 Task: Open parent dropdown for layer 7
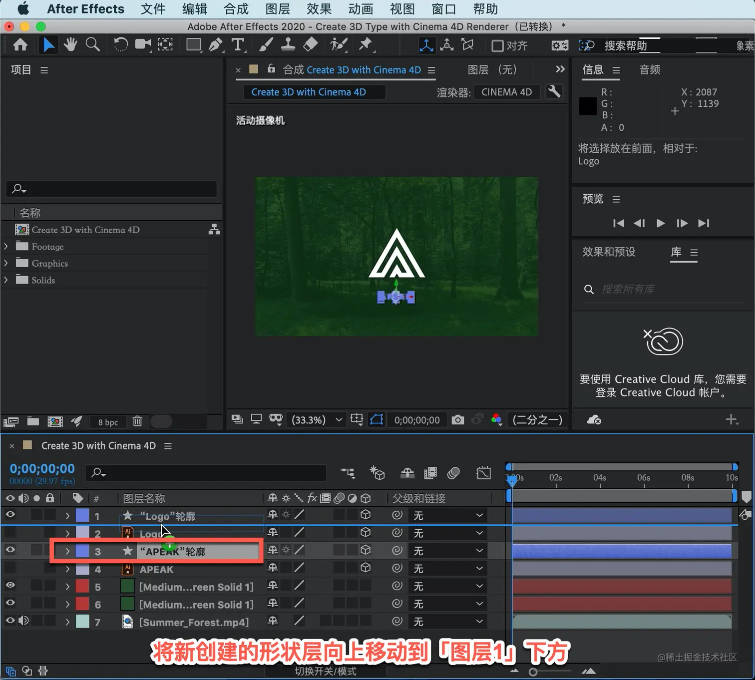click(448, 622)
